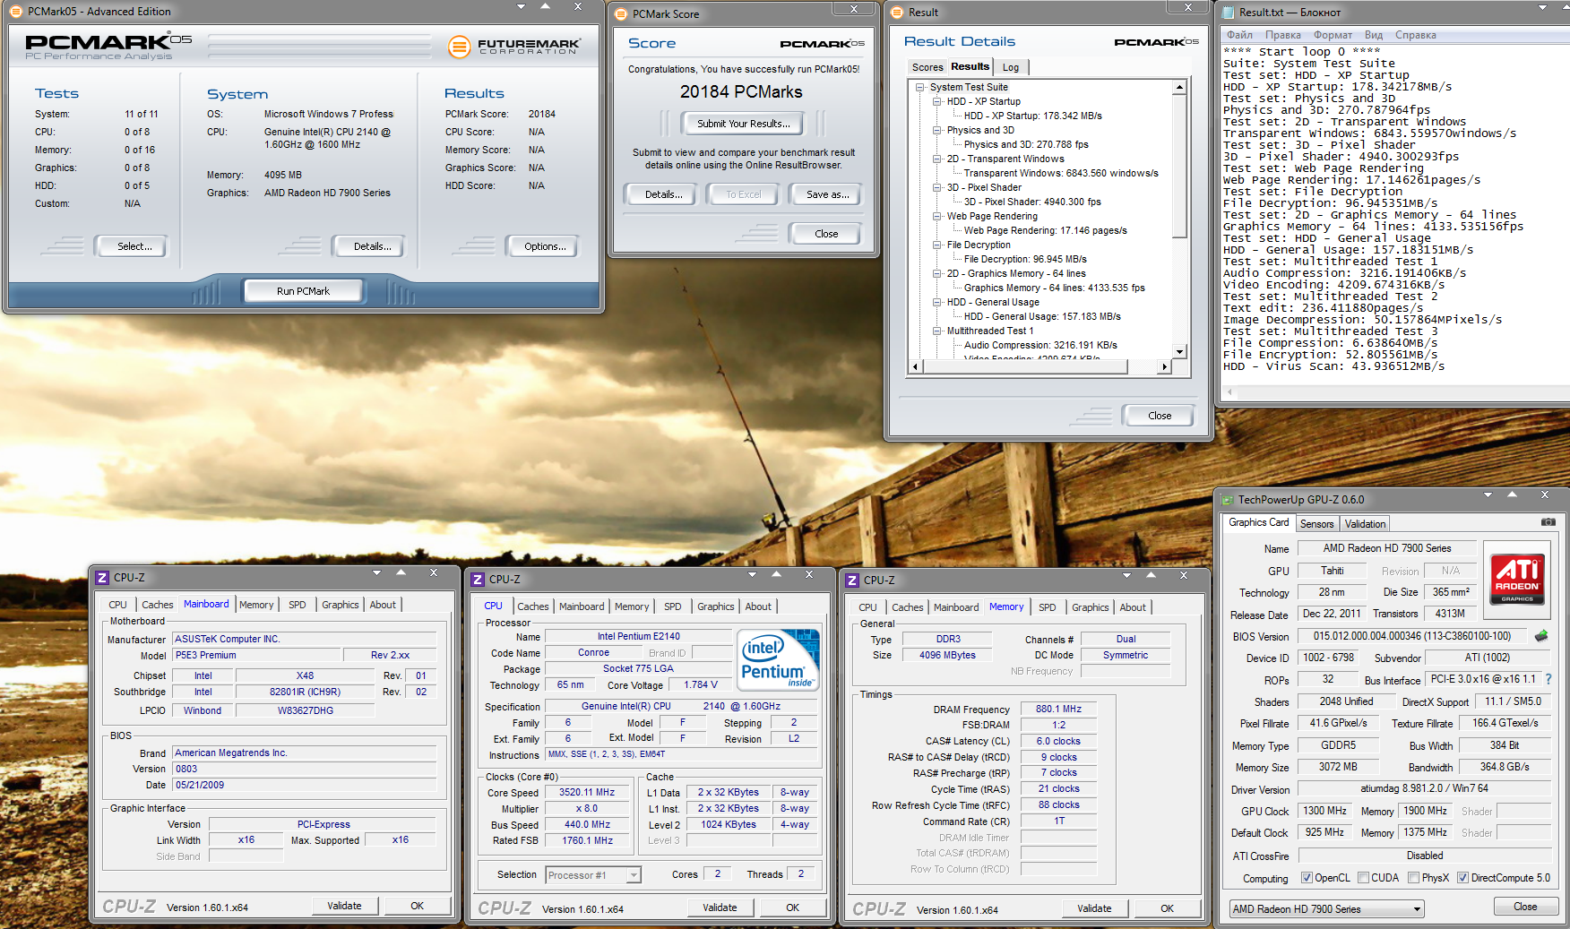Screen dimensions: 1570x929
Task: Click the P5E3 Premium model field
Action: pyautogui.click(x=256, y=656)
